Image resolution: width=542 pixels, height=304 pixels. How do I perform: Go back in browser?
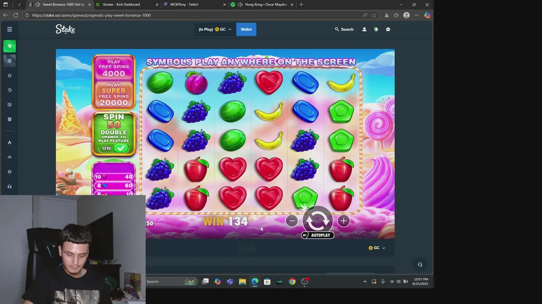(6, 15)
